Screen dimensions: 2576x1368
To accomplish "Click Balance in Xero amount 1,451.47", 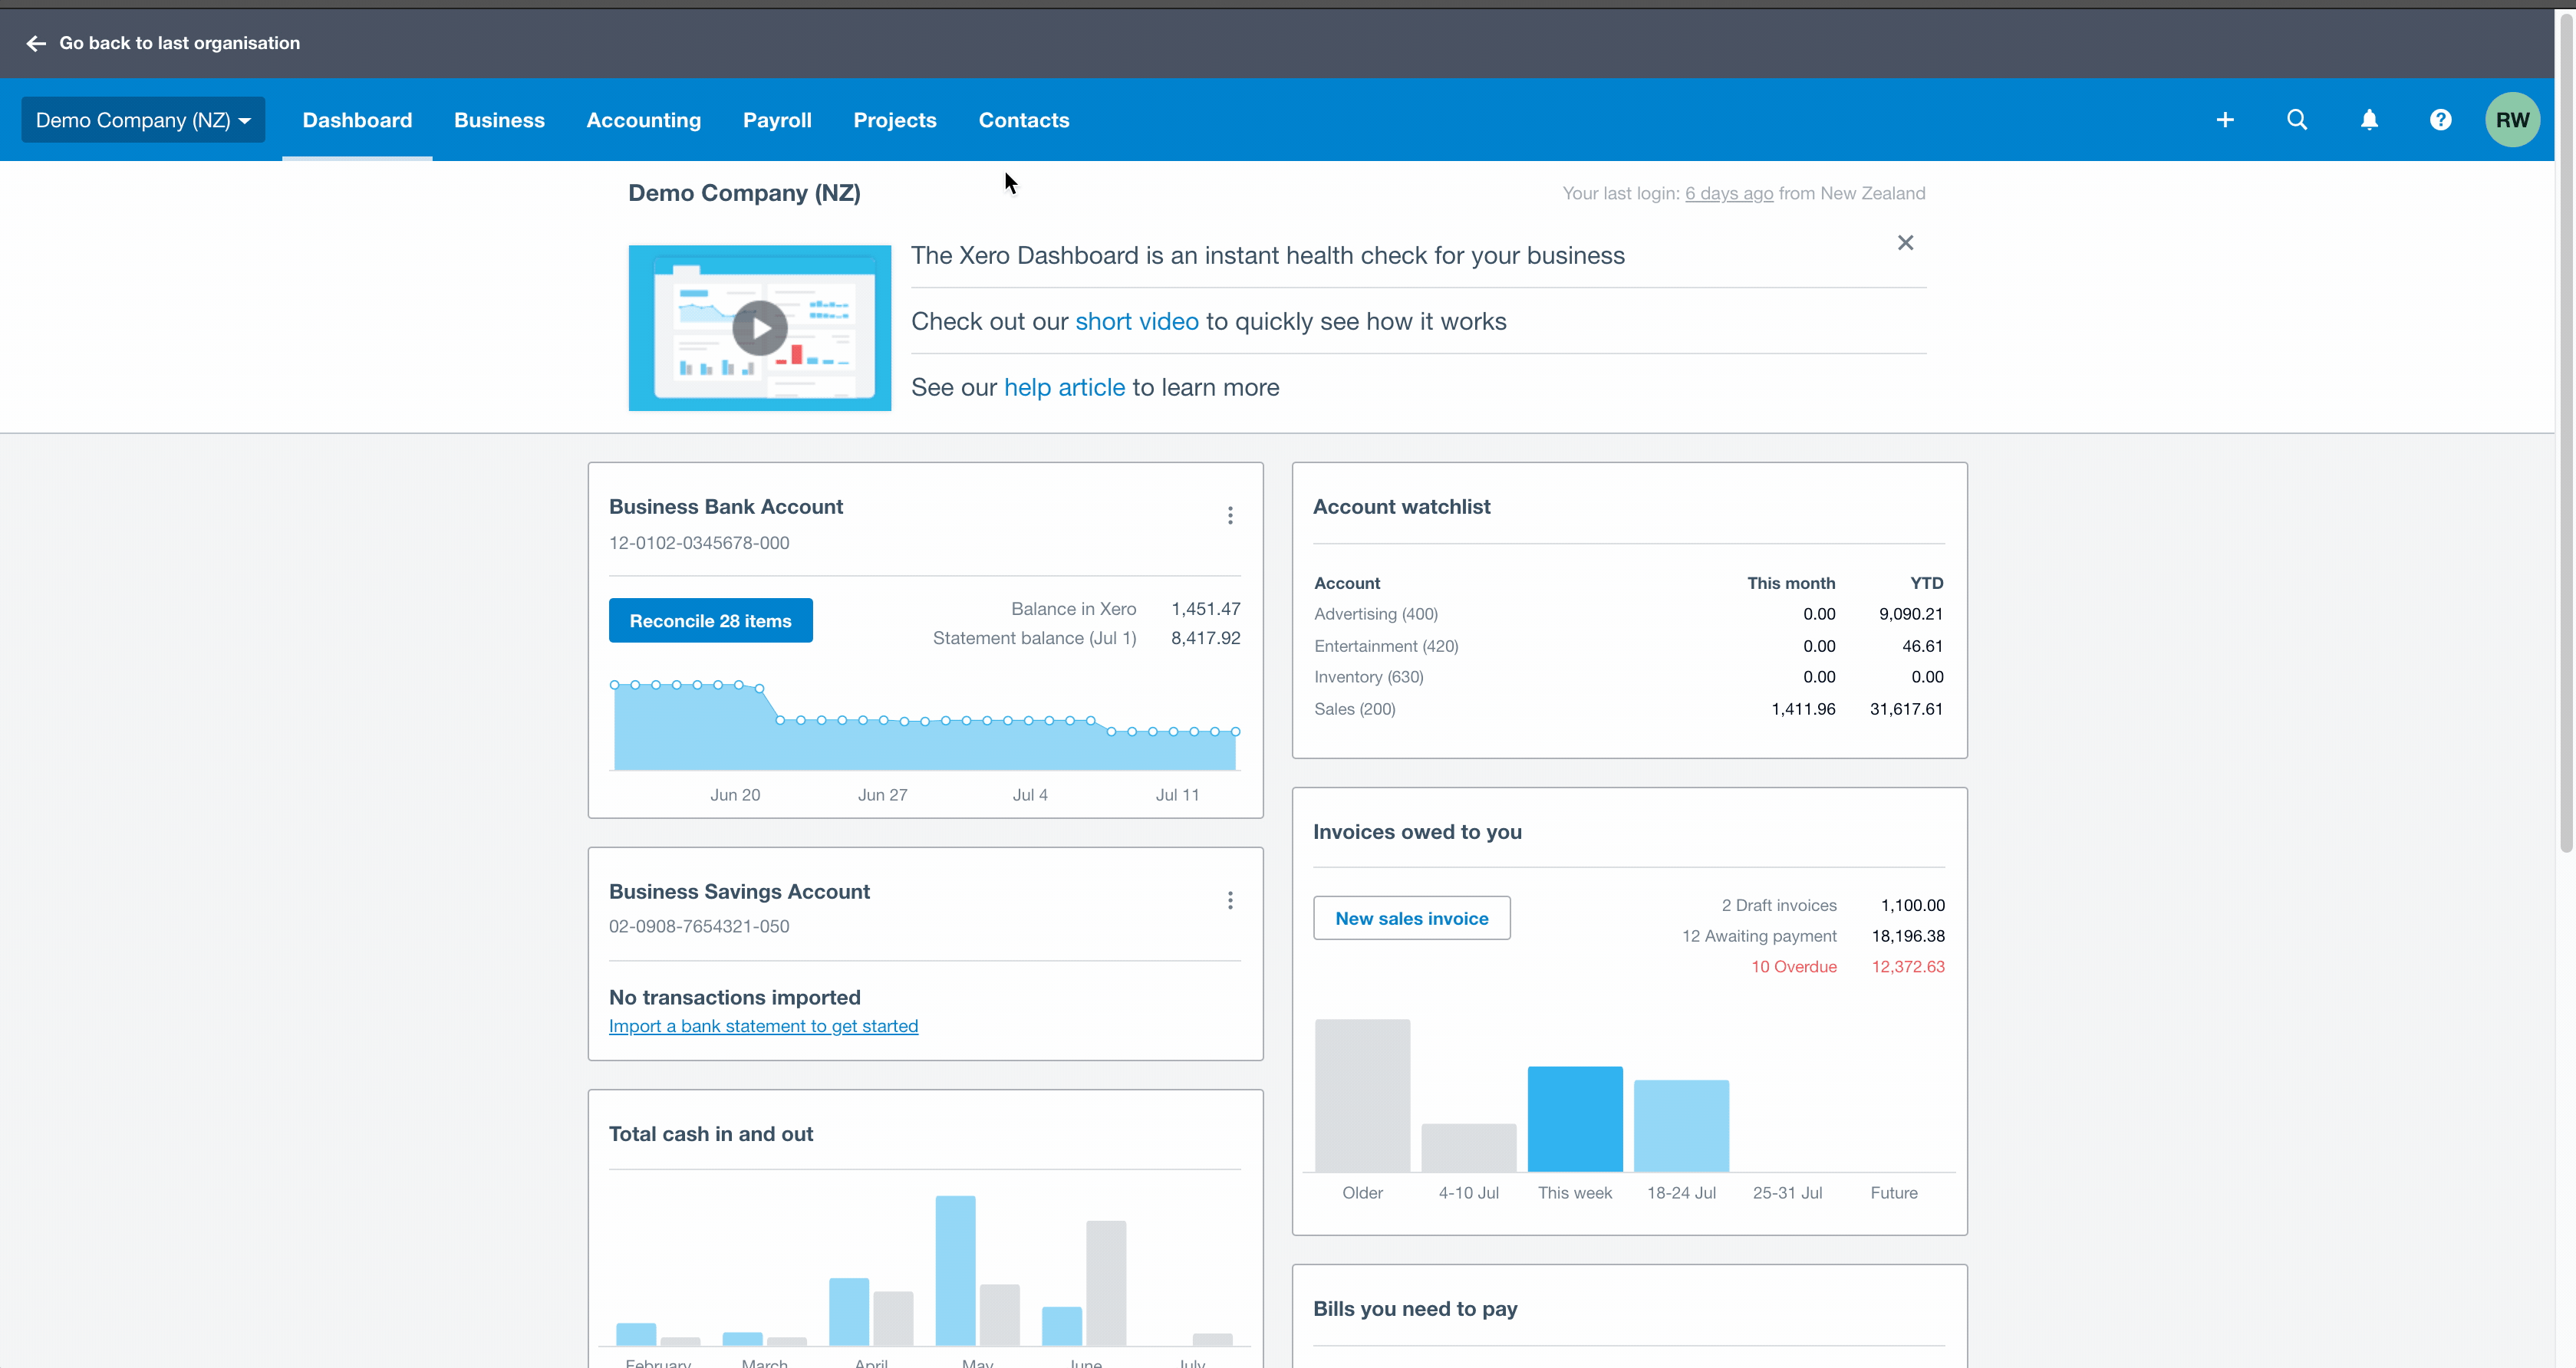I will click(x=1206, y=609).
